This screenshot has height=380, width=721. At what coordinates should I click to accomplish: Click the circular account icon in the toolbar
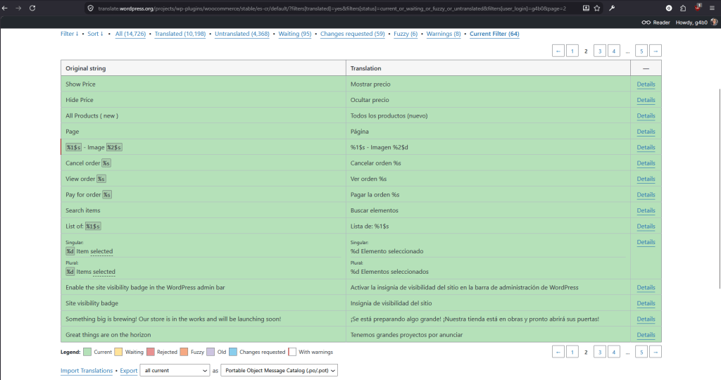(669, 8)
